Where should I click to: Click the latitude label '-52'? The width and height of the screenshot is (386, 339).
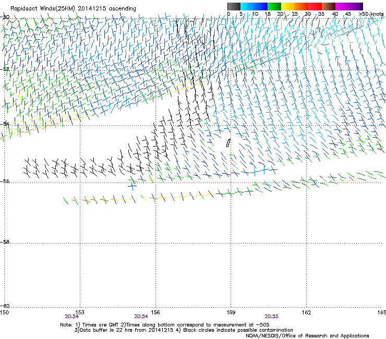click(5, 69)
